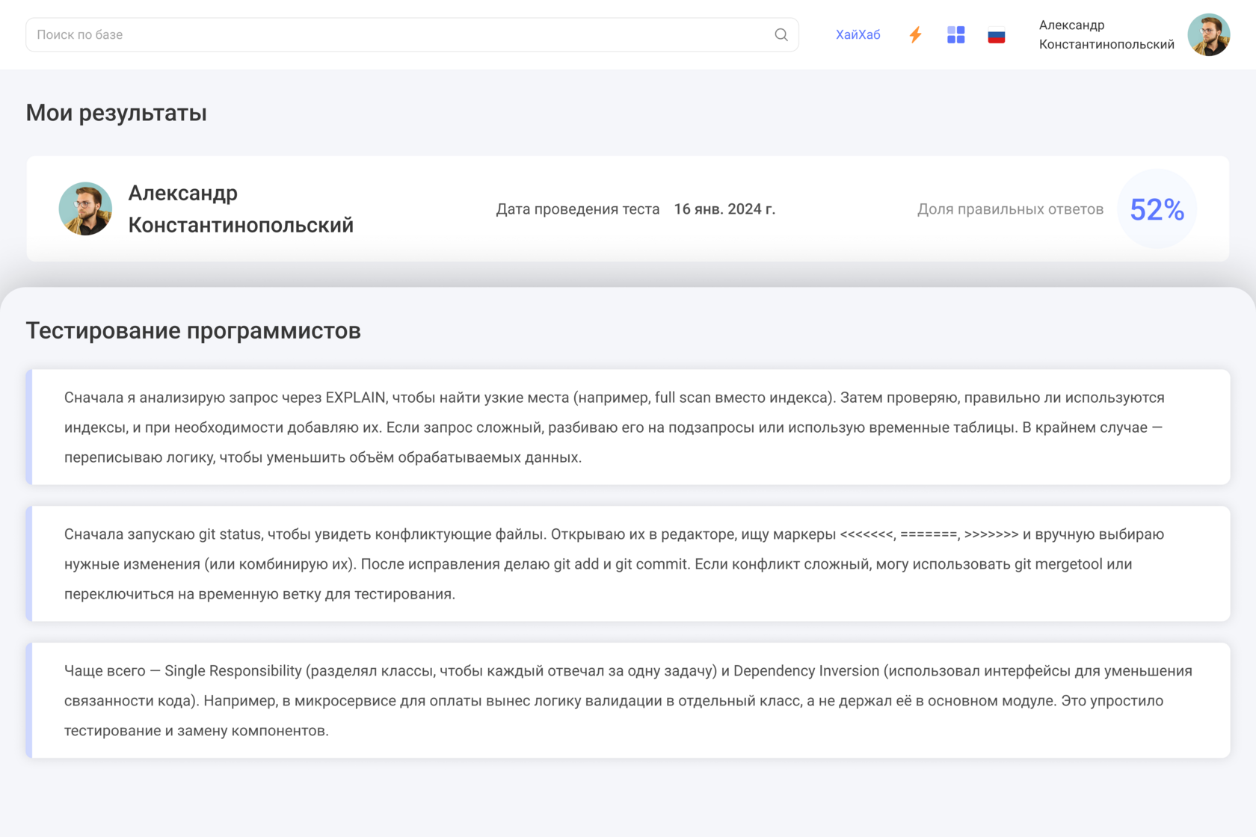Click "Доля правильных ответов" label
This screenshot has width=1256, height=837.
coord(1010,209)
